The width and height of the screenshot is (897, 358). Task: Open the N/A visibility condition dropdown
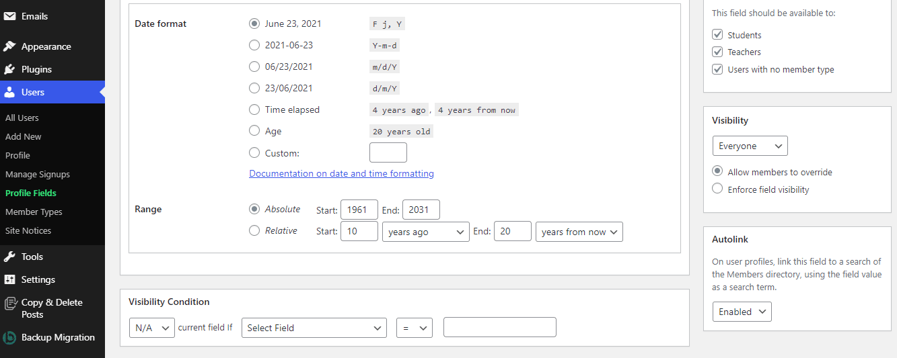pyautogui.click(x=151, y=328)
